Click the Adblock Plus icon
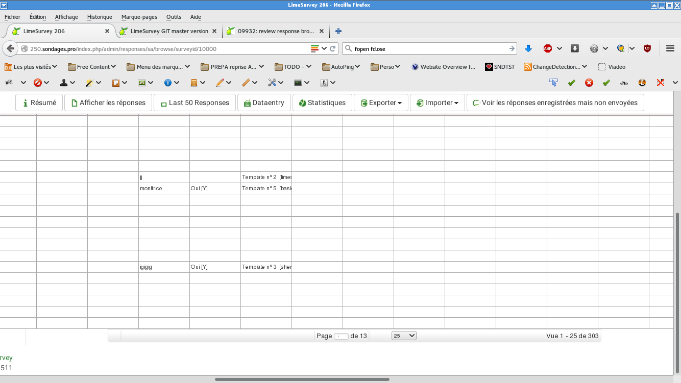 coord(548,48)
